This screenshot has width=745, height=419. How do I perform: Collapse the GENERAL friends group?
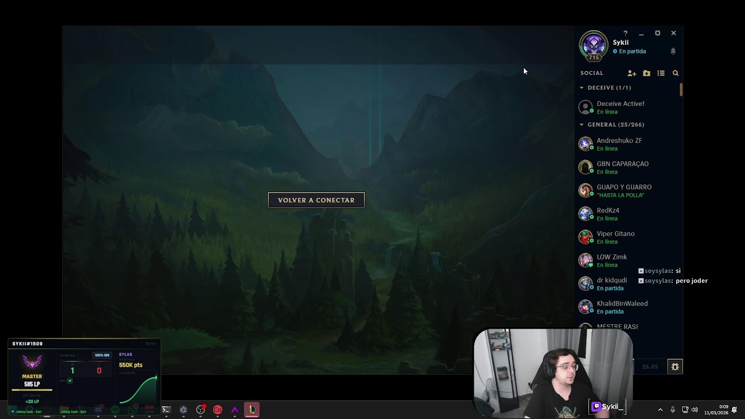tap(581, 125)
